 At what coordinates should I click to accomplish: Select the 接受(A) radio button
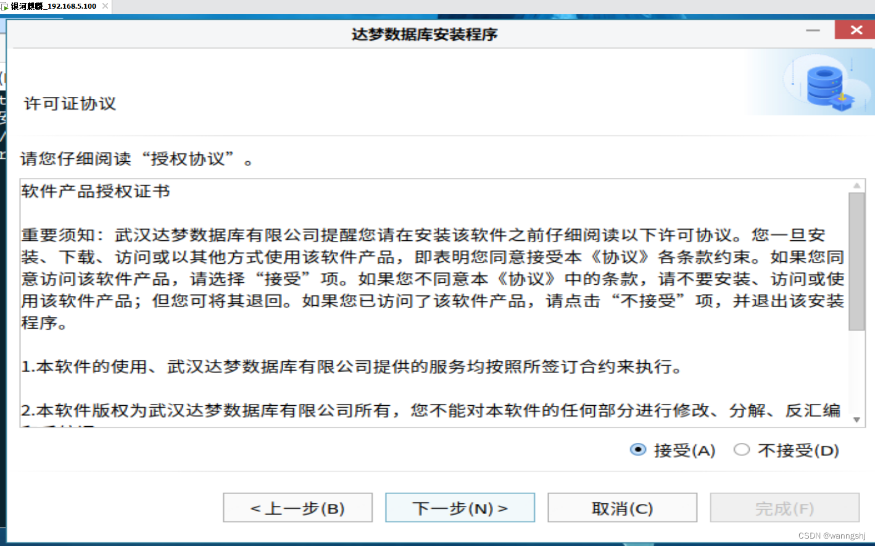[638, 450]
